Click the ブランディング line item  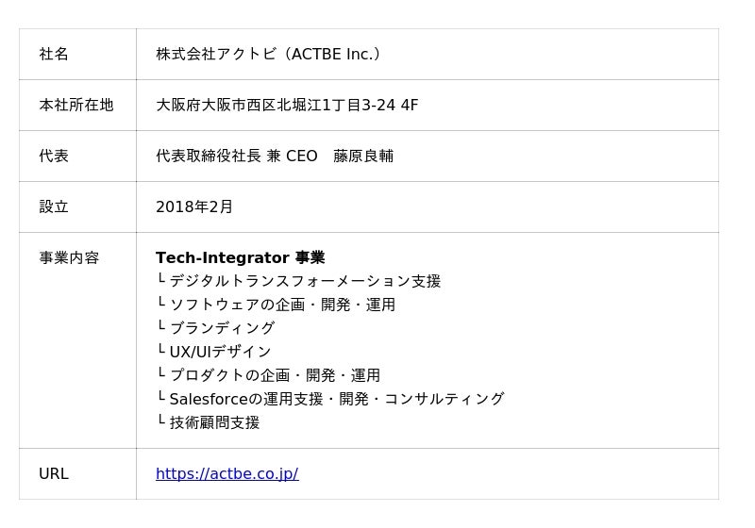(222, 328)
